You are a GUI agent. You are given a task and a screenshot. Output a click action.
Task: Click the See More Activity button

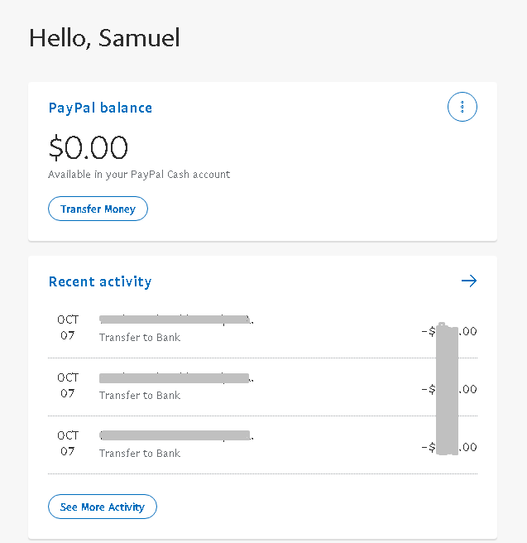click(x=103, y=507)
